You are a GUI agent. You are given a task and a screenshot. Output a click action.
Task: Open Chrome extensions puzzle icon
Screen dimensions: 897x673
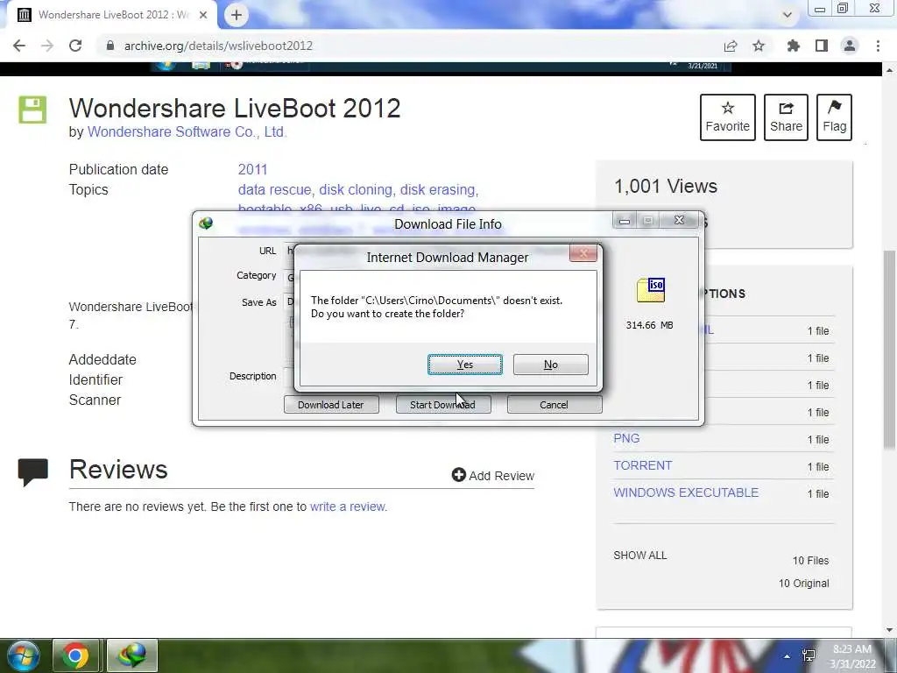(x=793, y=46)
